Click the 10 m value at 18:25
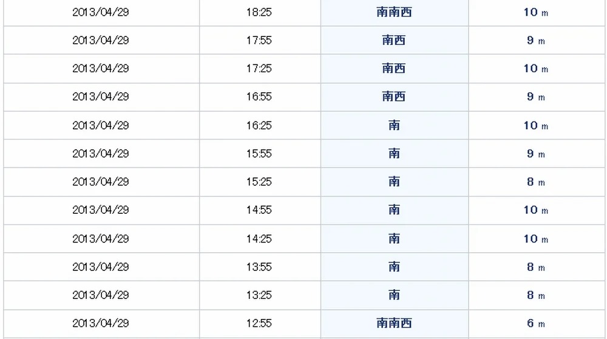 536,12
